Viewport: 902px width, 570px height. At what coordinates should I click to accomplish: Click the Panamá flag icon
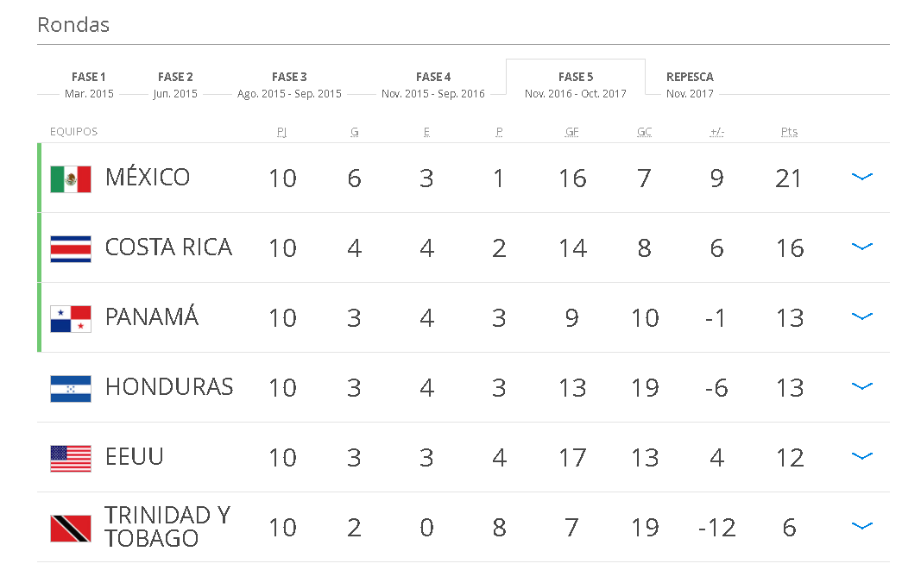pos(71,318)
